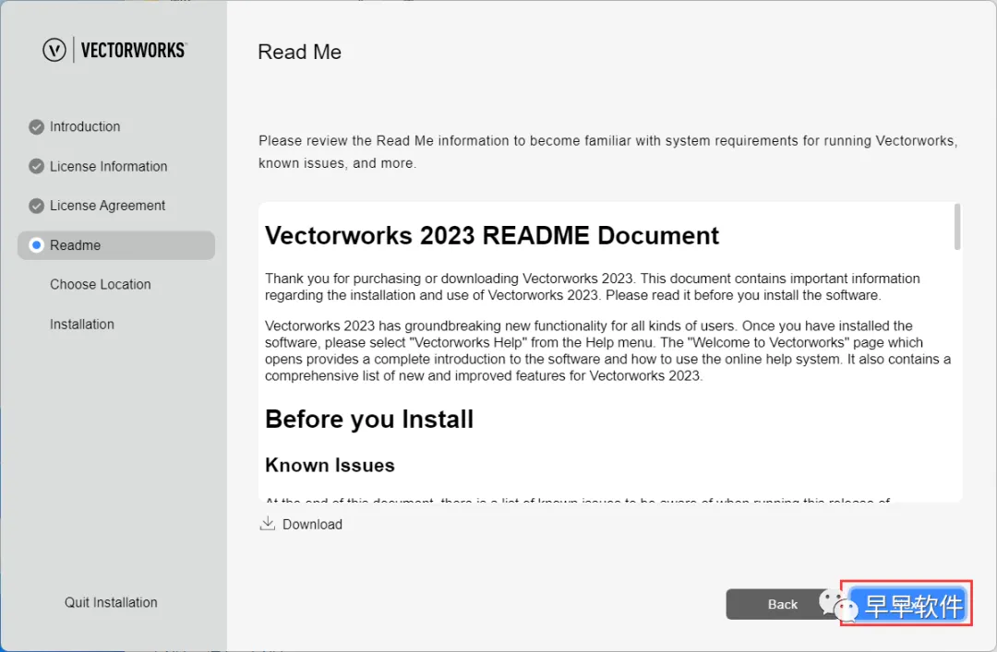Click the 'Known Issues' subheading
Viewport: 997px width, 652px height.
pyautogui.click(x=330, y=465)
